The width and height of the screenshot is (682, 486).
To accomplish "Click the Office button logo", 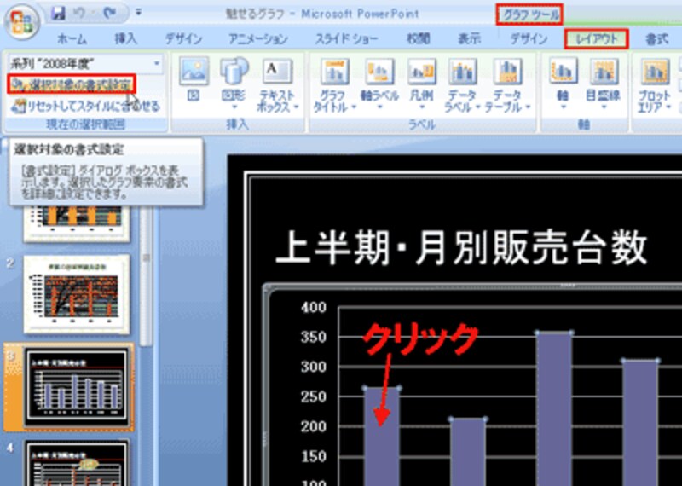I will [x=21, y=22].
